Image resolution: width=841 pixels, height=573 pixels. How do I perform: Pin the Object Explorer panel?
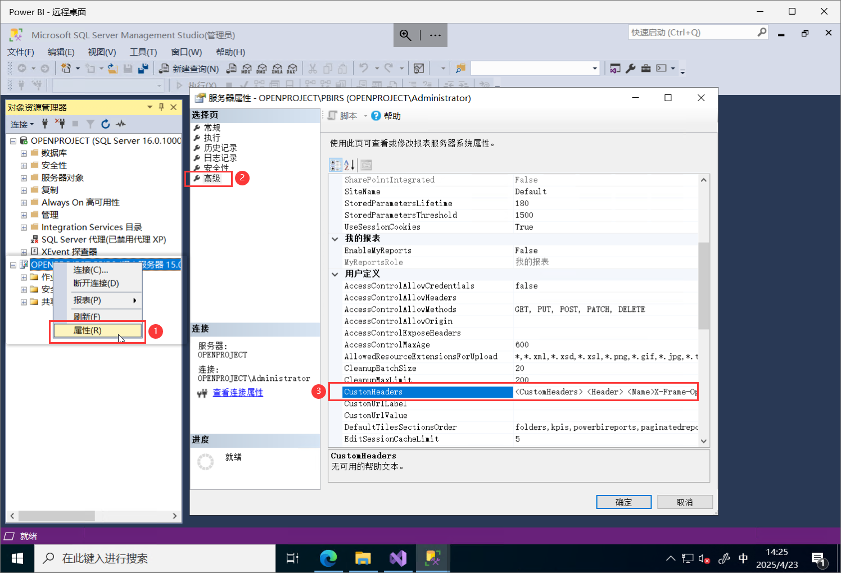coord(161,107)
